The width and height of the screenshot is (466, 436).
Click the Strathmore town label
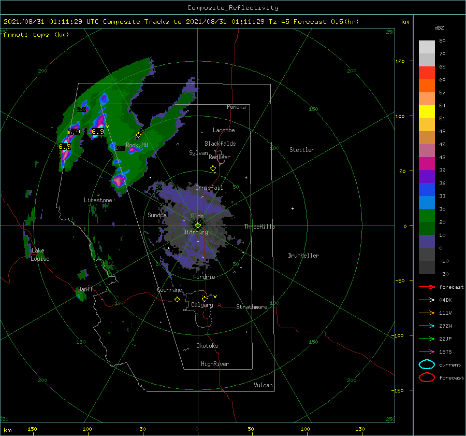coord(252,307)
